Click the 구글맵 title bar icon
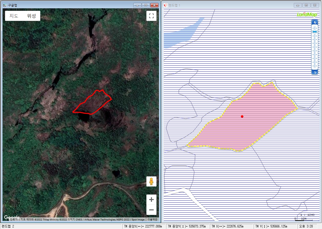The image size is (322, 229). [5, 5]
